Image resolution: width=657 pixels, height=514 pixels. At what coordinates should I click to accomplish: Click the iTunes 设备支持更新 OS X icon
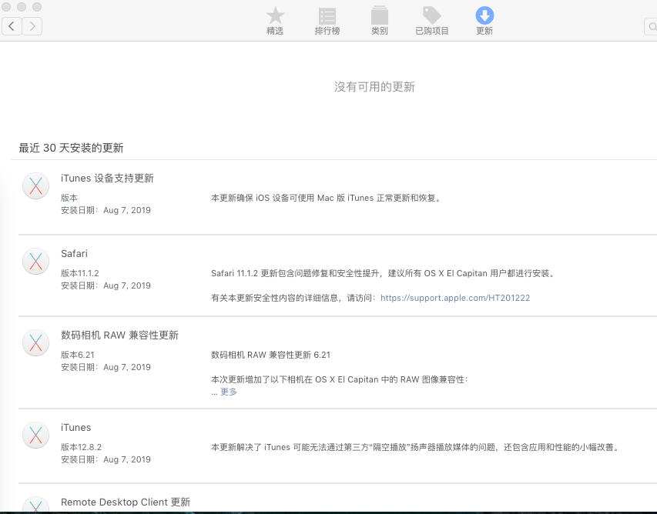click(x=36, y=186)
